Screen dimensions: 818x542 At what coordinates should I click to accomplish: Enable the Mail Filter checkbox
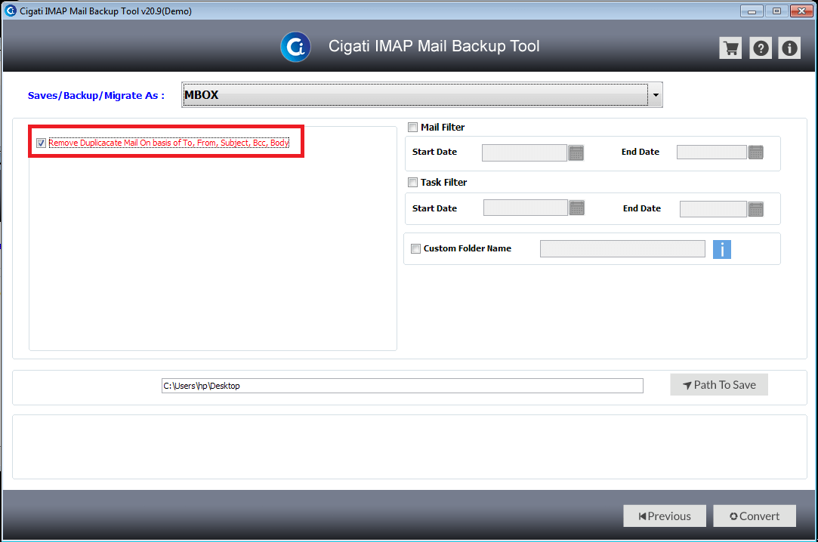(412, 127)
